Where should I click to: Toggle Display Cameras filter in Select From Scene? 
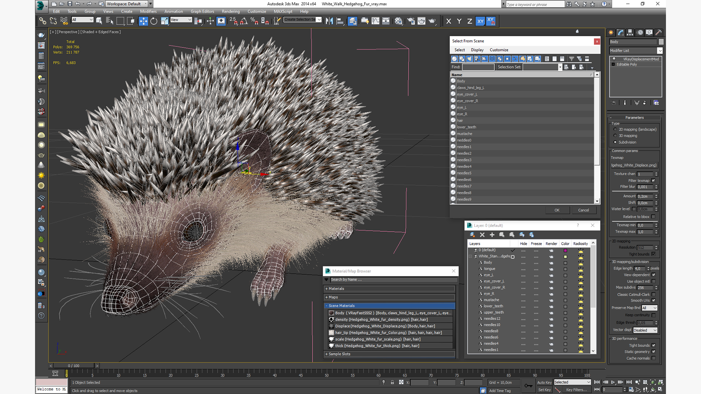pyautogui.click(x=477, y=59)
